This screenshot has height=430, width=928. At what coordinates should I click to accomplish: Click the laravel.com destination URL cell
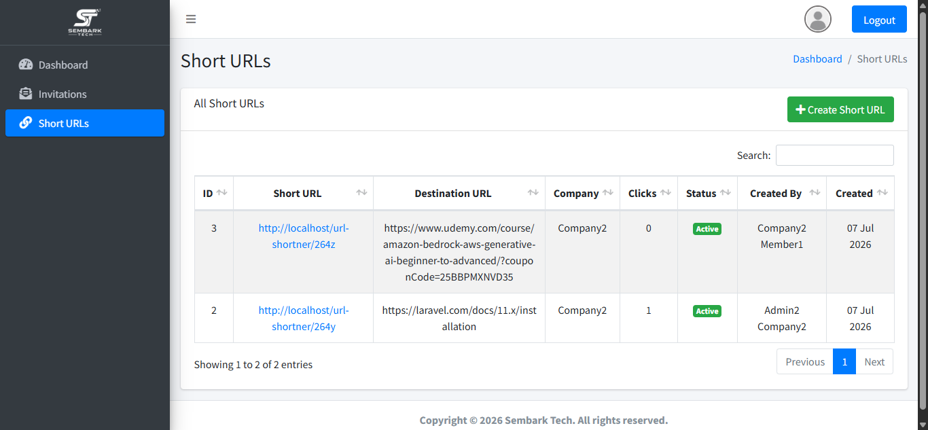(x=459, y=319)
